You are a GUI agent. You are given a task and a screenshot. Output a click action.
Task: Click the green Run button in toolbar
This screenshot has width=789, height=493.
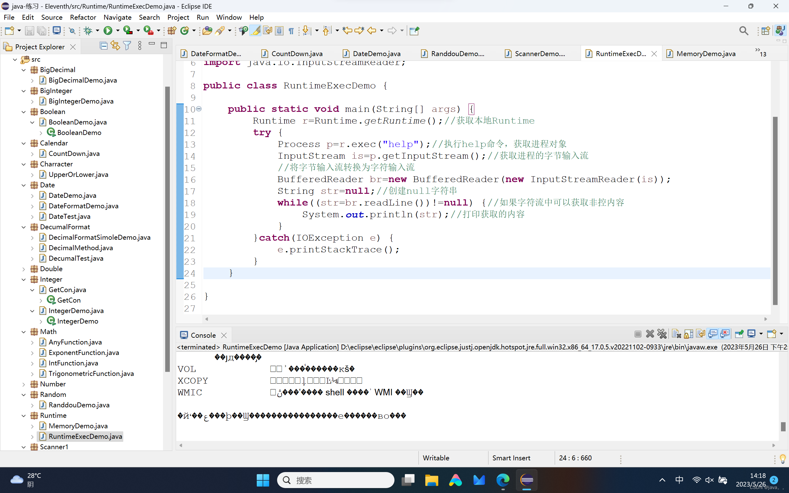click(108, 31)
